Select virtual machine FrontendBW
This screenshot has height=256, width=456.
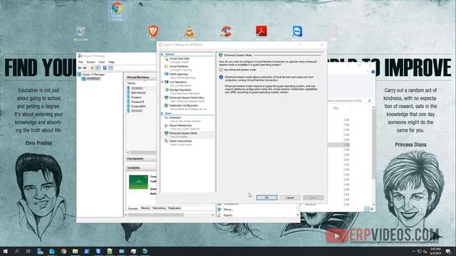(x=138, y=107)
